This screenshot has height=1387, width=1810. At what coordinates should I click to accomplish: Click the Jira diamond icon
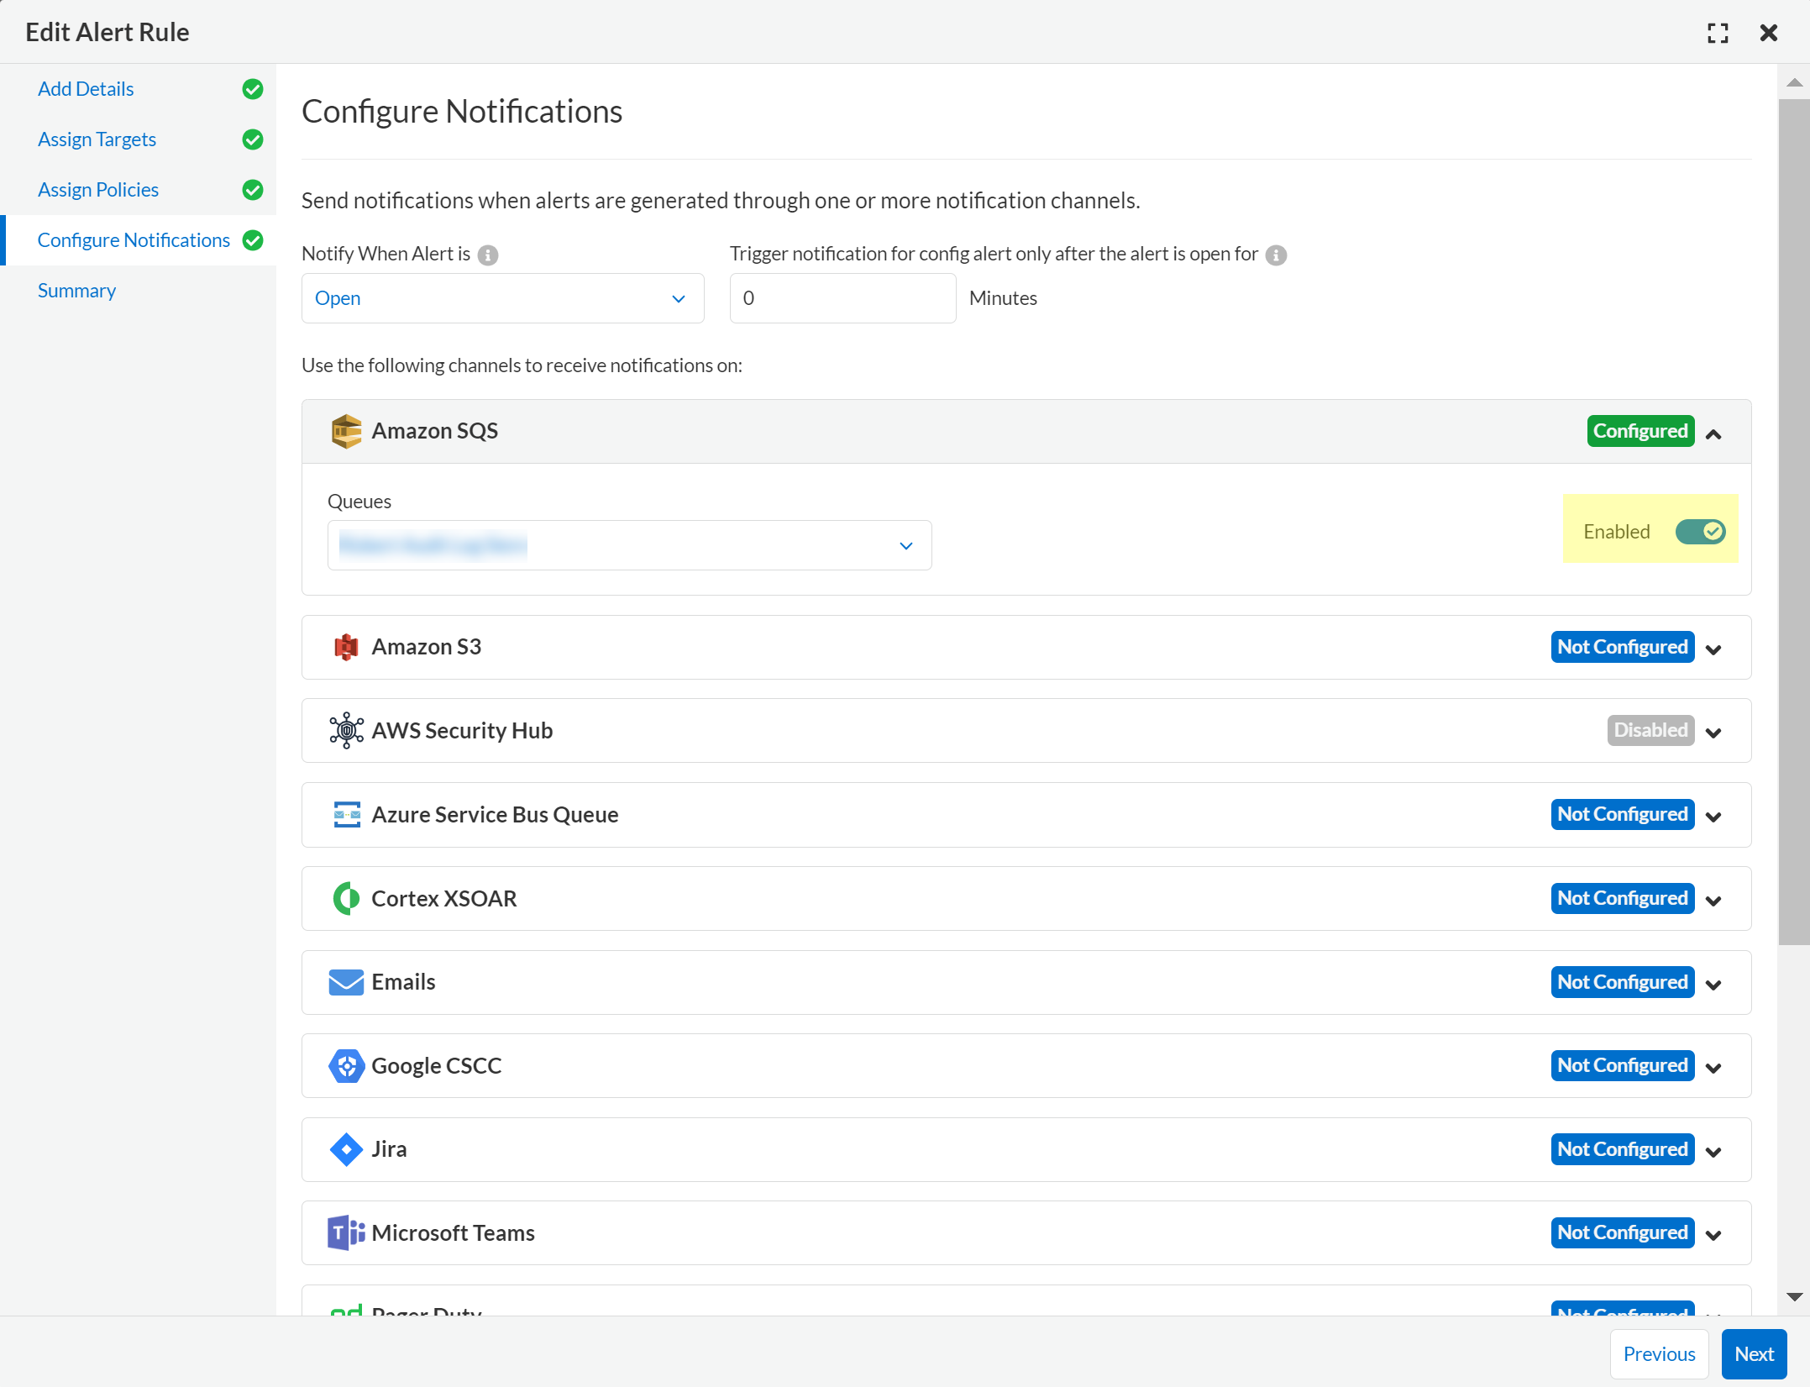[x=346, y=1149]
